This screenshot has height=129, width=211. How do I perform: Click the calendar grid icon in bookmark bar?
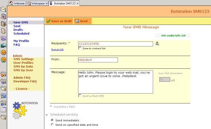pyautogui.click(x=3, y=110)
